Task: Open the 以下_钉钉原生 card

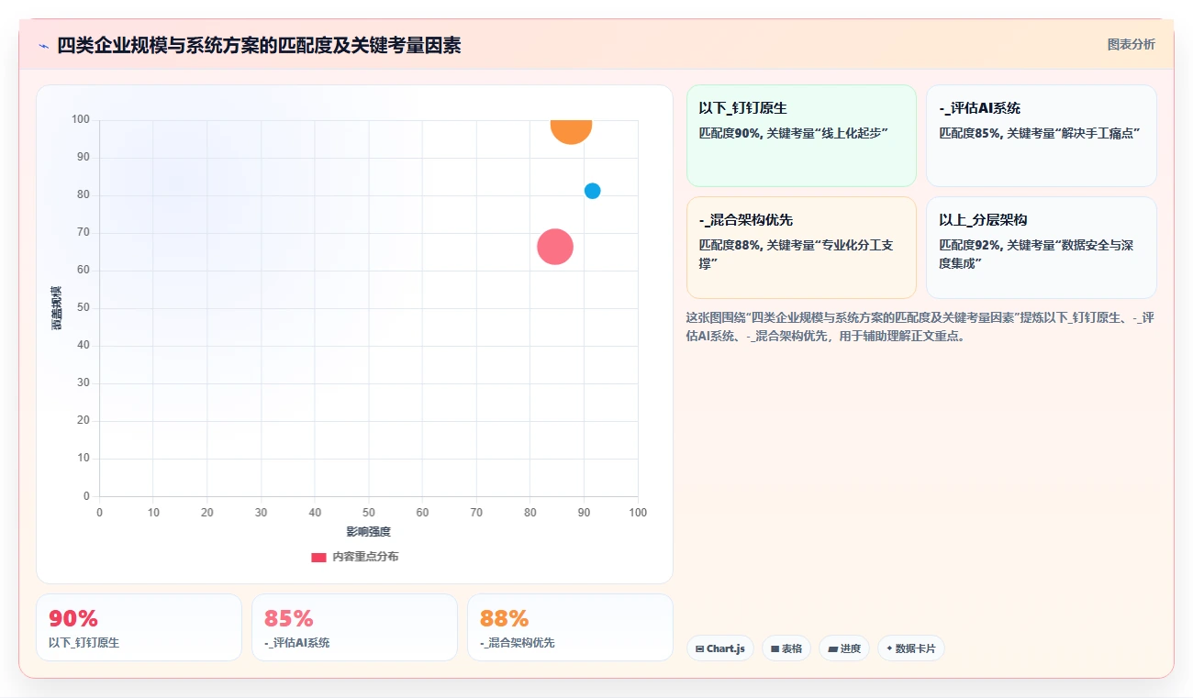Action: [x=801, y=136]
